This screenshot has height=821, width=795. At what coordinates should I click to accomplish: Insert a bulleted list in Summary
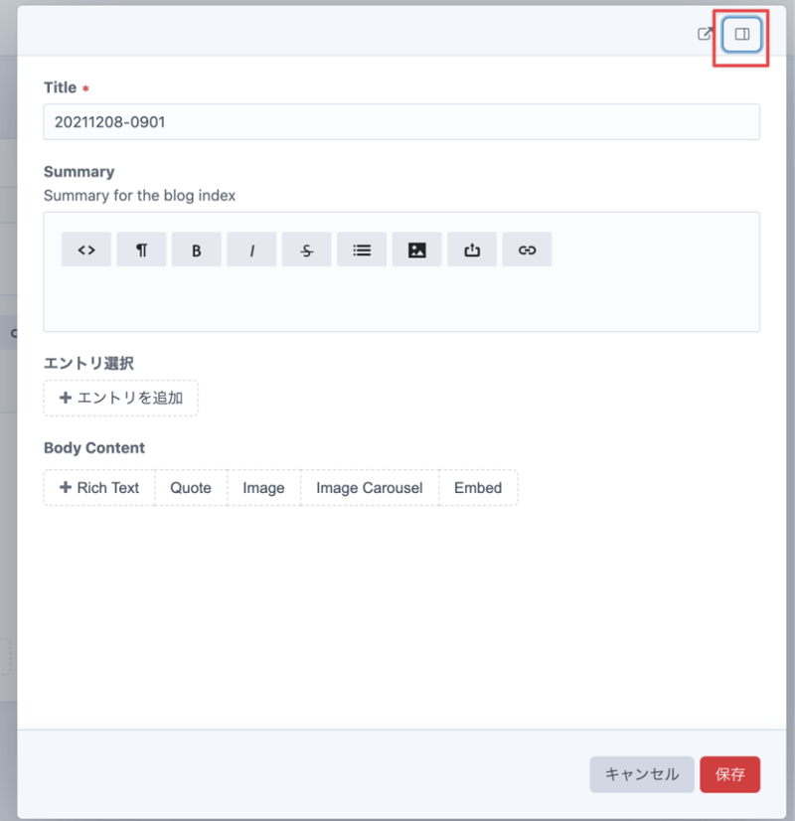pyautogui.click(x=362, y=250)
